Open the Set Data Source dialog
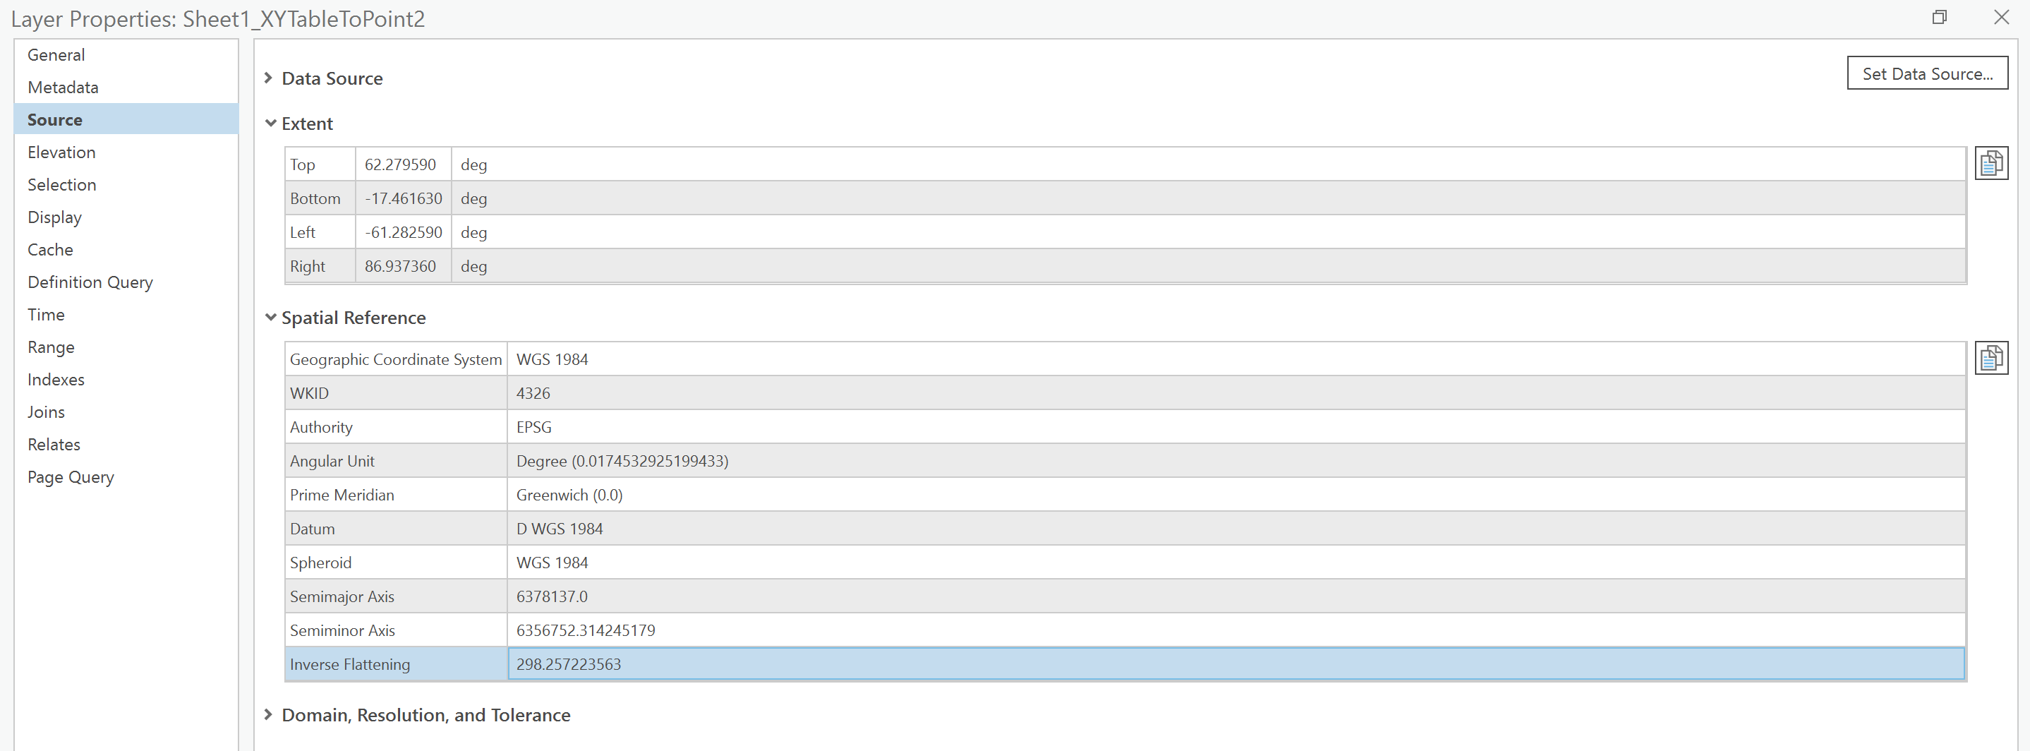This screenshot has width=2030, height=751. tap(1928, 73)
